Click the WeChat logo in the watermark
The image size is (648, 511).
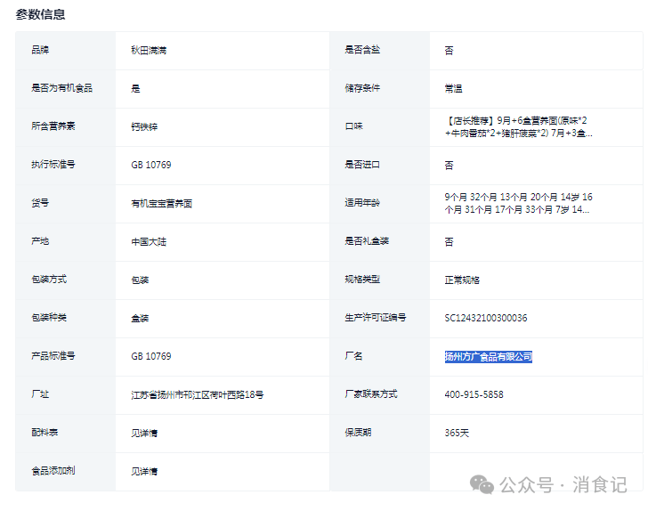coord(482,484)
